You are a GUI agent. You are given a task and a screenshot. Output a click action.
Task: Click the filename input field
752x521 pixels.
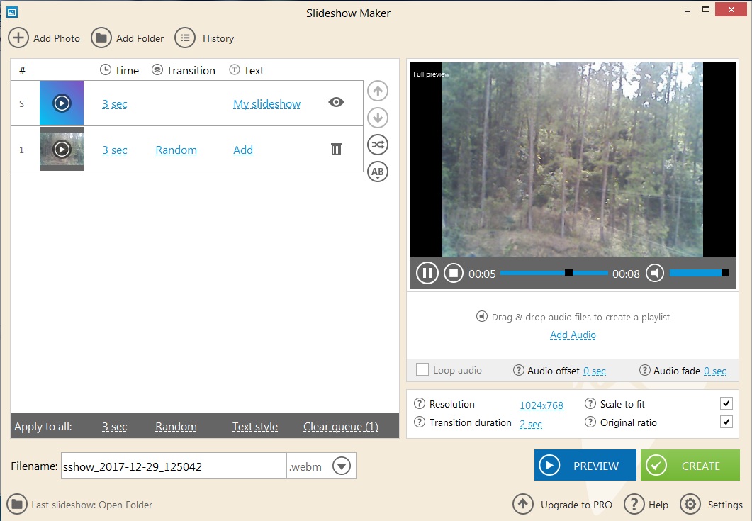tap(170, 466)
